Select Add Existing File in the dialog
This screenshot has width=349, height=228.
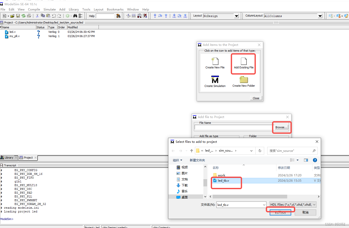(x=243, y=63)
